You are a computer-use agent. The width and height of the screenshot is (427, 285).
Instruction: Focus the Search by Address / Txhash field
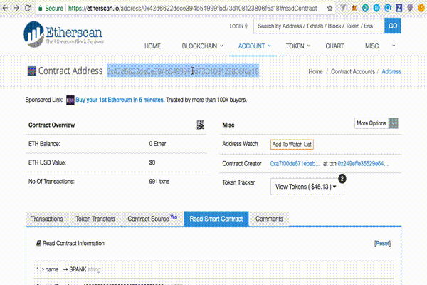(319, 26)
